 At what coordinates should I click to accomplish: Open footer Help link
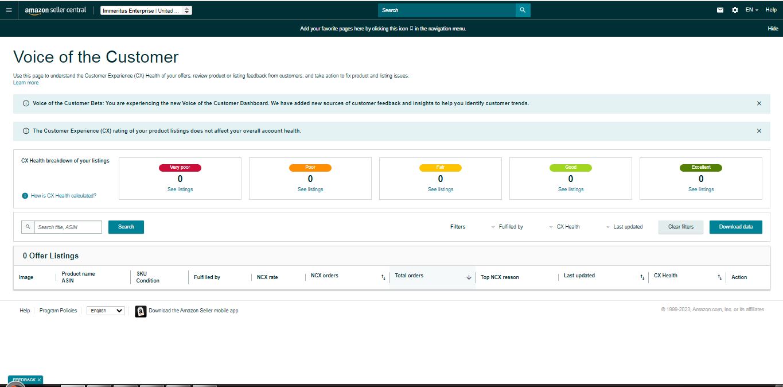(25, 311)
